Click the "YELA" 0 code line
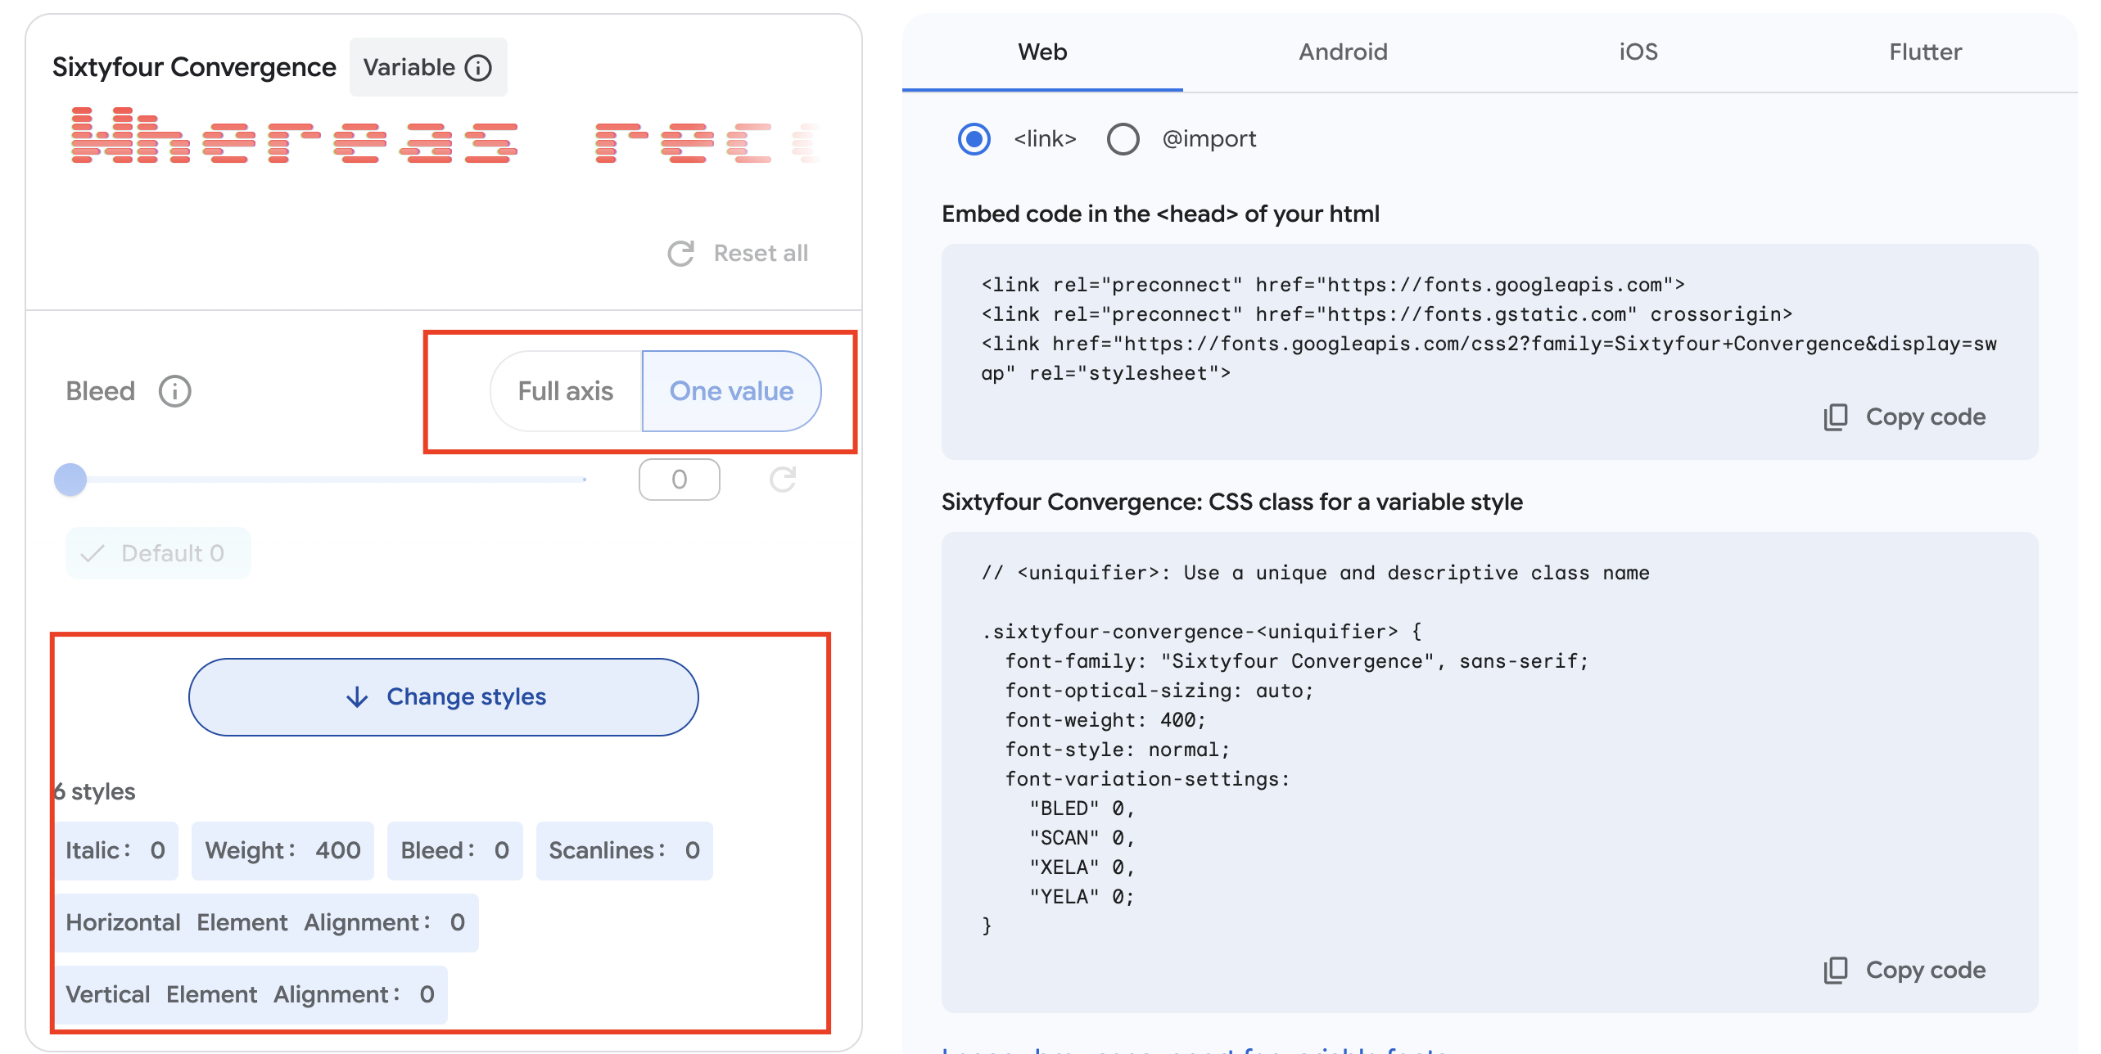Screen dimensions: 2101x1054 [x=1082, y=897]
